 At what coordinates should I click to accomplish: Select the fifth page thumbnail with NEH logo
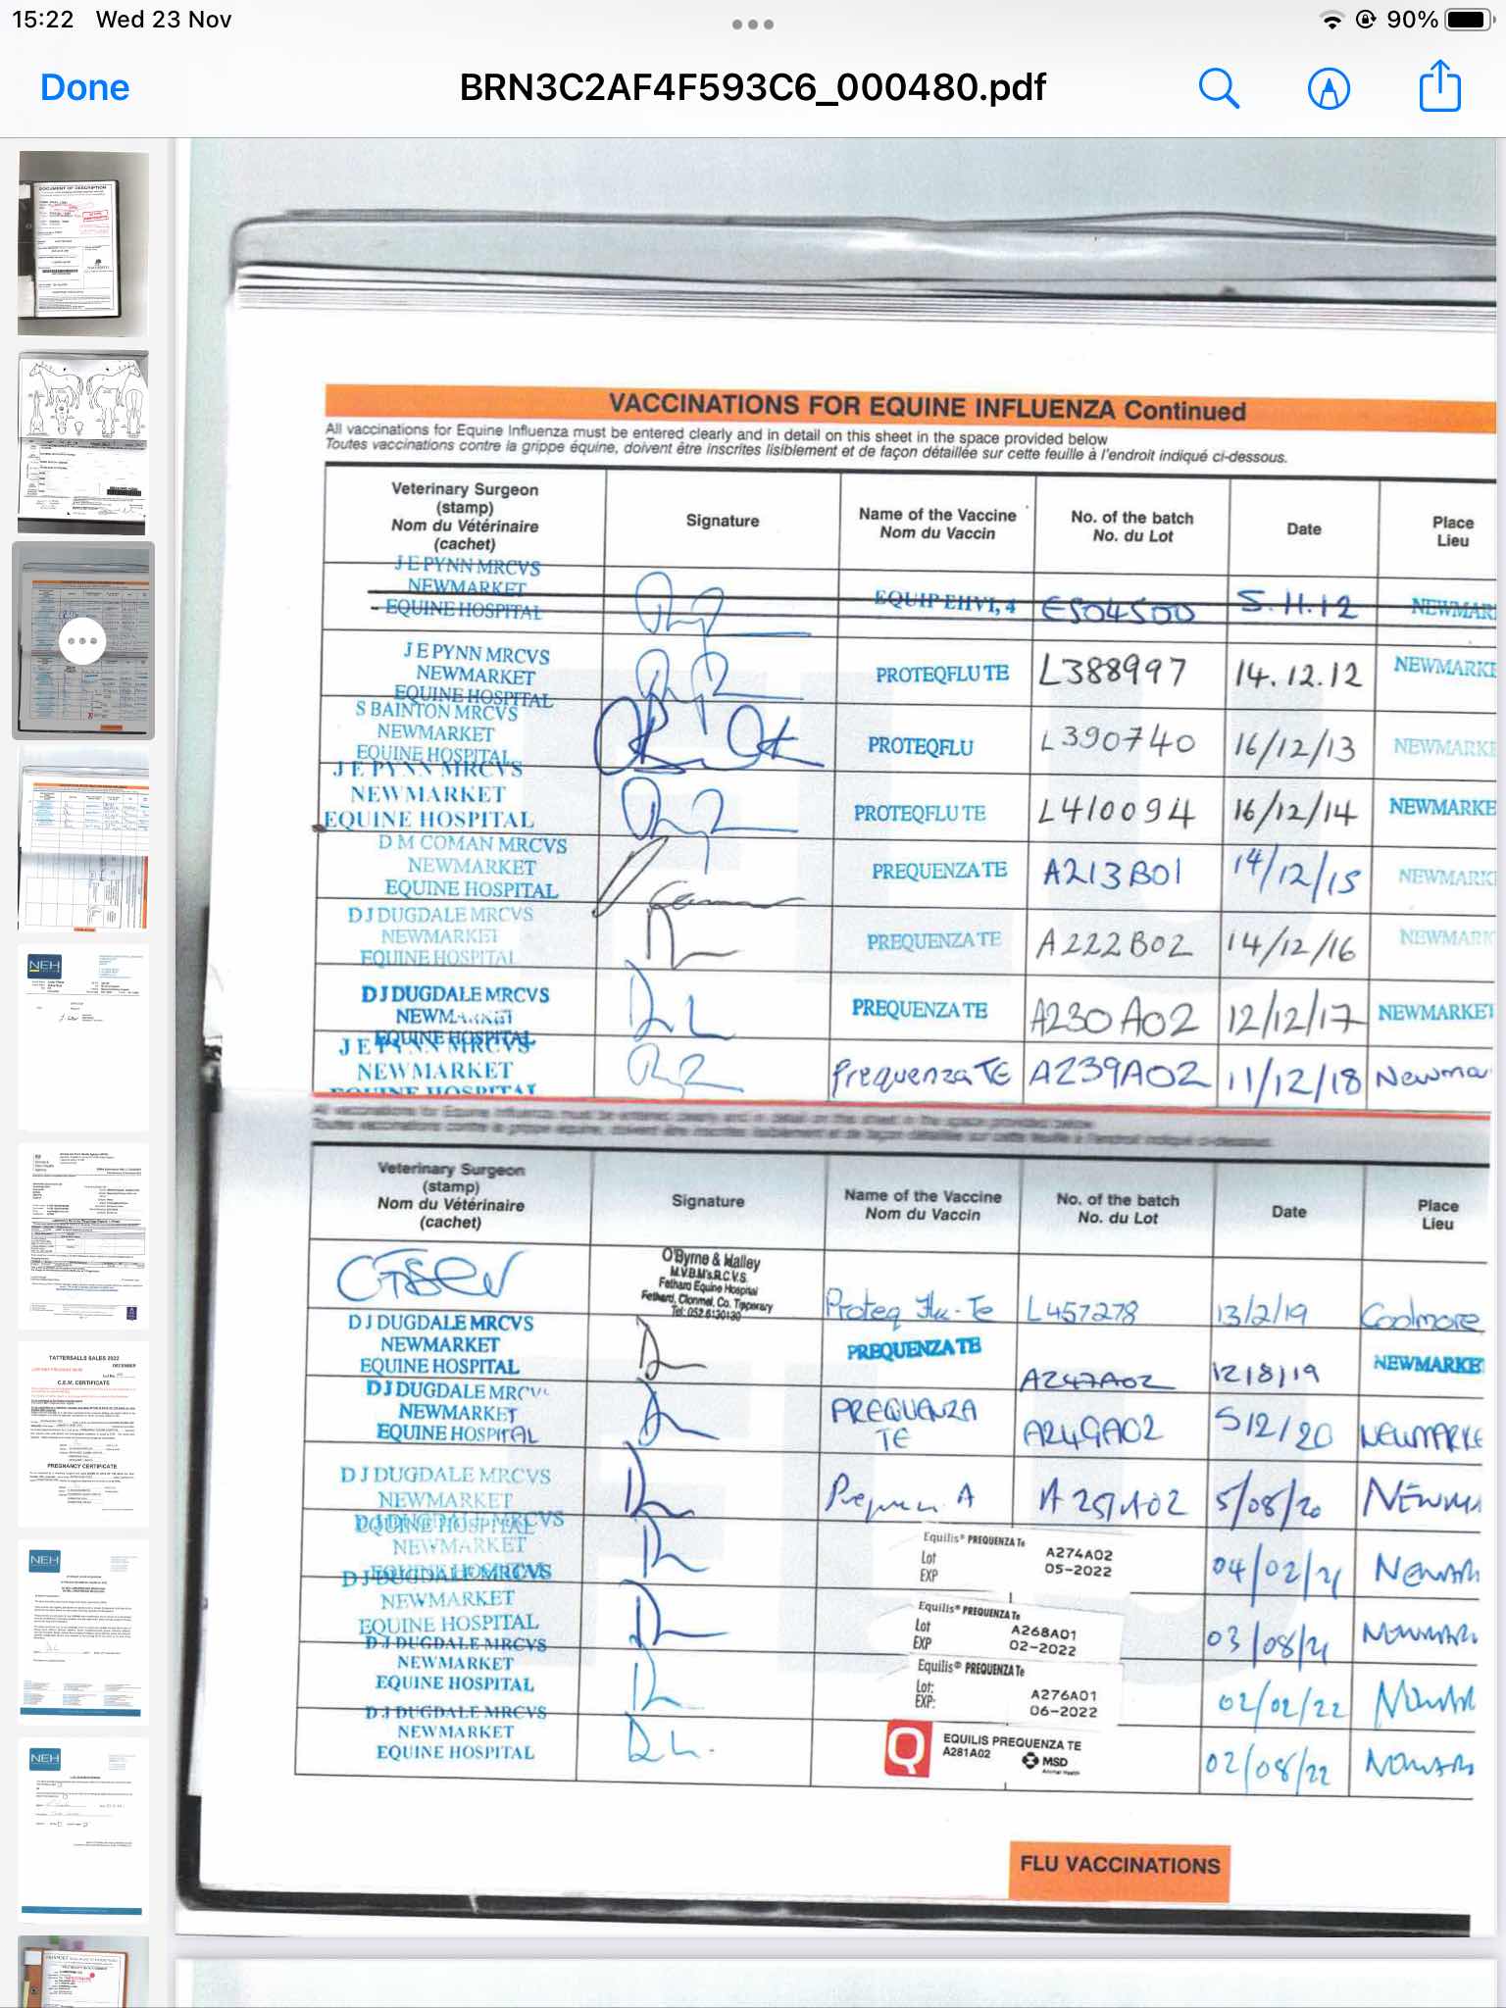[83, 1037]
